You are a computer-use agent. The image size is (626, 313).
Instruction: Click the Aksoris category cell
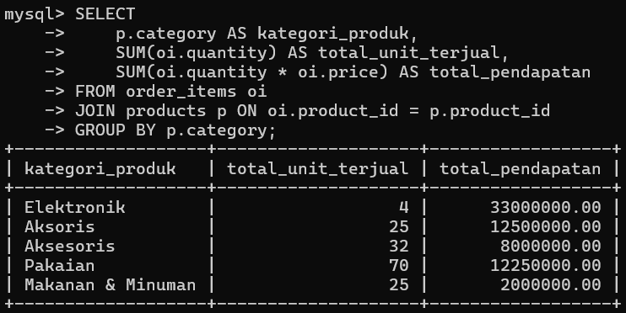pyautogui.click(x=60, y=226)
